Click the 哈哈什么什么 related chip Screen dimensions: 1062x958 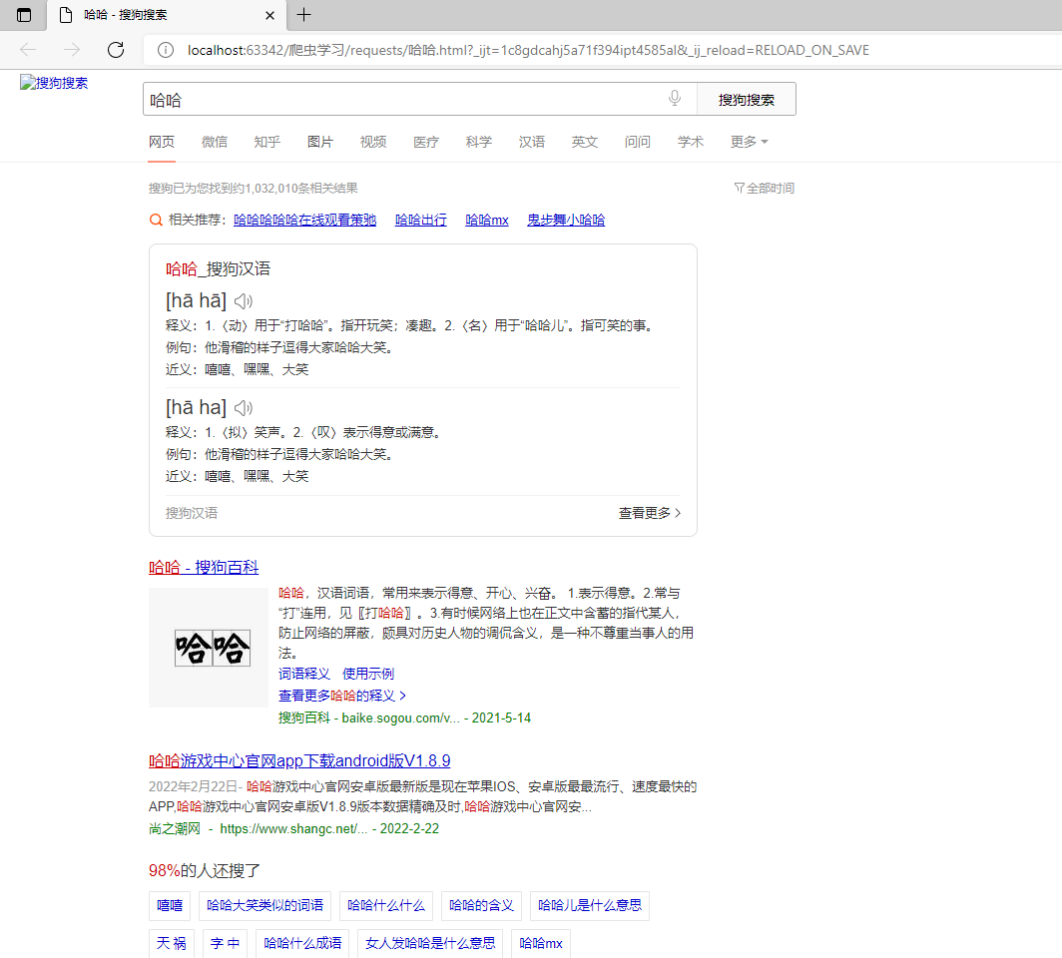(x=386, y=906)
